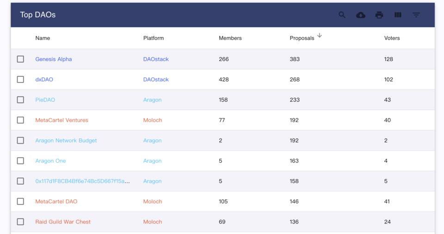Screen dimensions: 444x234
Task: Click the print icon
Action: pyautogui.click(x=379, y=15)
